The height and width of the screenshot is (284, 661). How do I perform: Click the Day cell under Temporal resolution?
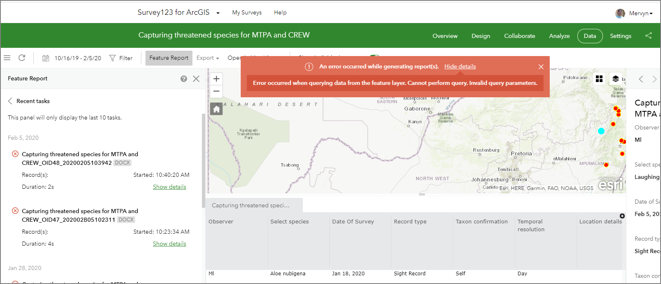[x=522, y=273]
